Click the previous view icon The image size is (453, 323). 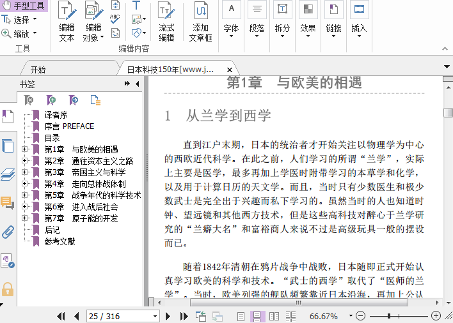[x=201, y=317]
